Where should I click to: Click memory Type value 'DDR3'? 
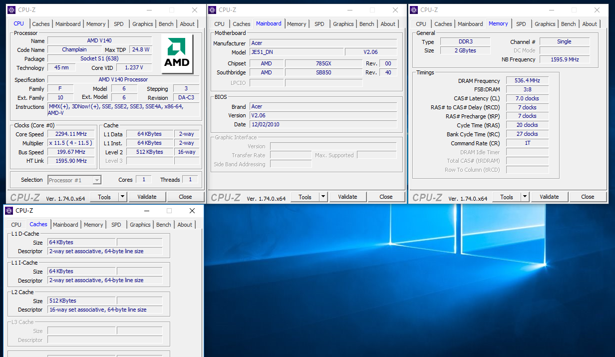(x=465, y=42)
